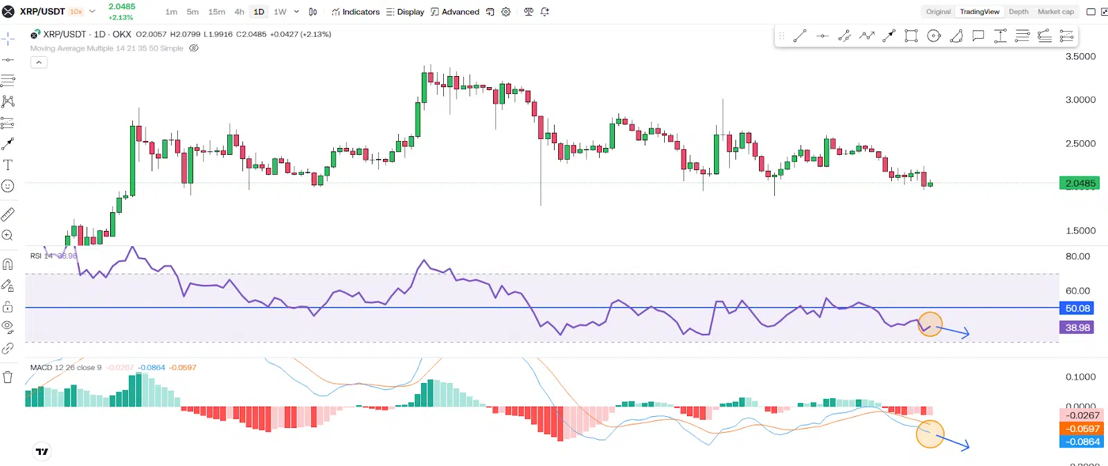Select the 4h timeframe
Viewport: 1108px width, 466px height.
[x=239, y=12]
